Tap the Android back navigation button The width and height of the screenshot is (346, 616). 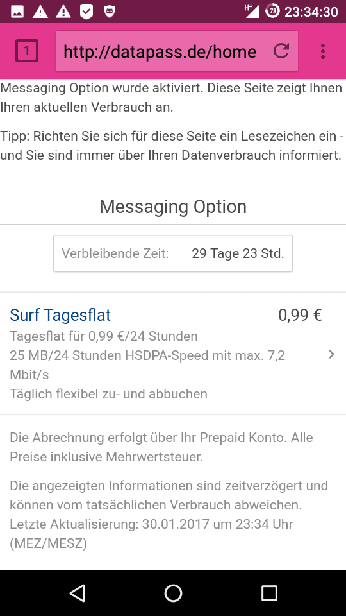(x=78, y=593)
